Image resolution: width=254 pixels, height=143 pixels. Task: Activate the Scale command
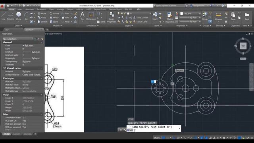point(54,21)
